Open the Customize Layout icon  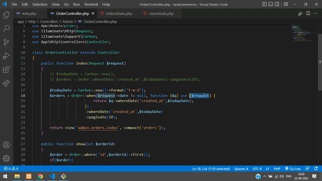(286, 4)
